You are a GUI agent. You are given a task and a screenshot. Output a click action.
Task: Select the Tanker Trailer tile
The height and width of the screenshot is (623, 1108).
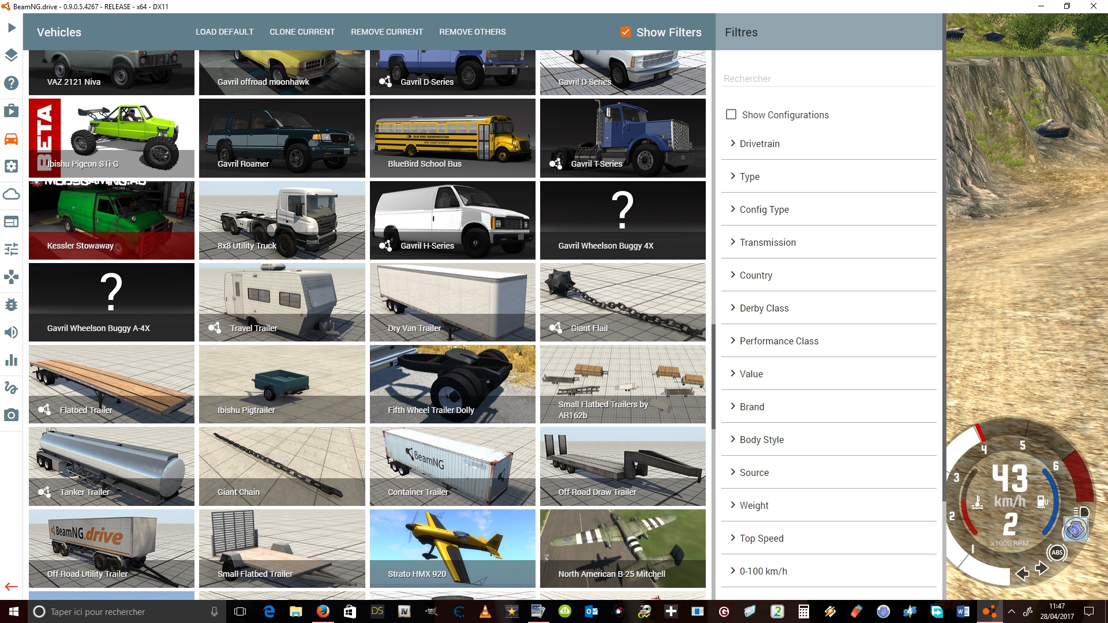tap(111, 467)
